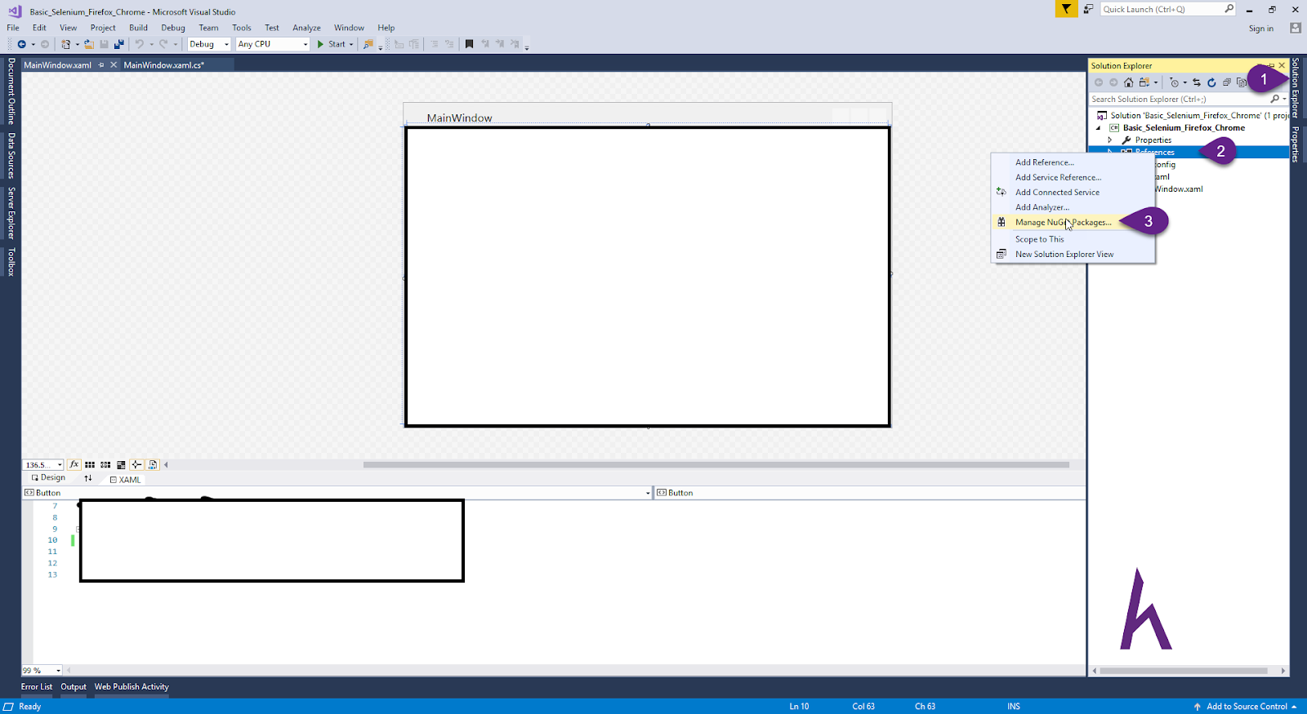Toggle the snap grid display button

coord(90,464)
